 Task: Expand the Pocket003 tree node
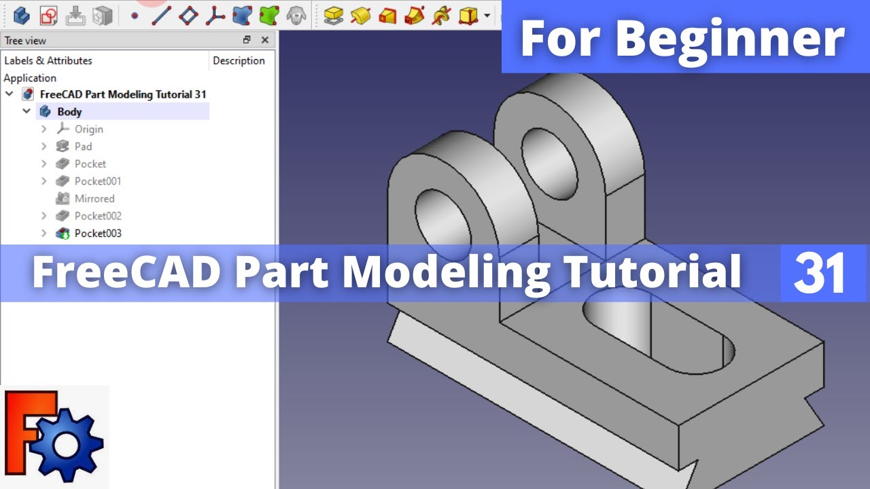click(x=44, y=233)
